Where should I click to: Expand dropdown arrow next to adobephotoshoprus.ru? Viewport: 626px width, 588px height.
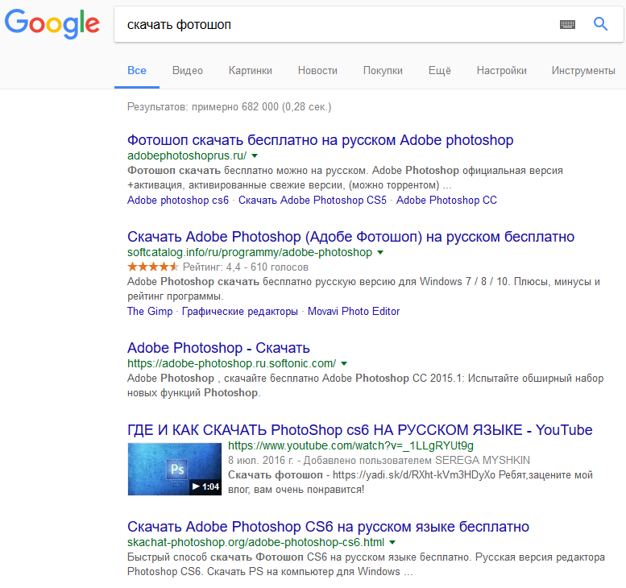255,155
